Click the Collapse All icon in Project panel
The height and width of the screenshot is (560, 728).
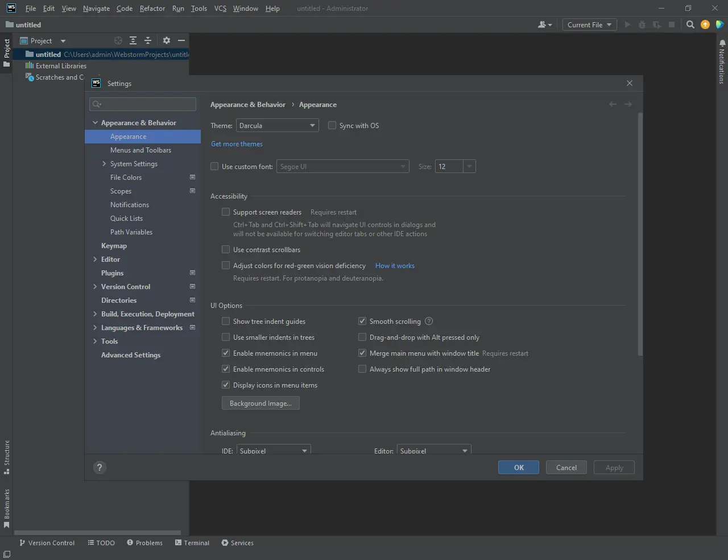148,40
